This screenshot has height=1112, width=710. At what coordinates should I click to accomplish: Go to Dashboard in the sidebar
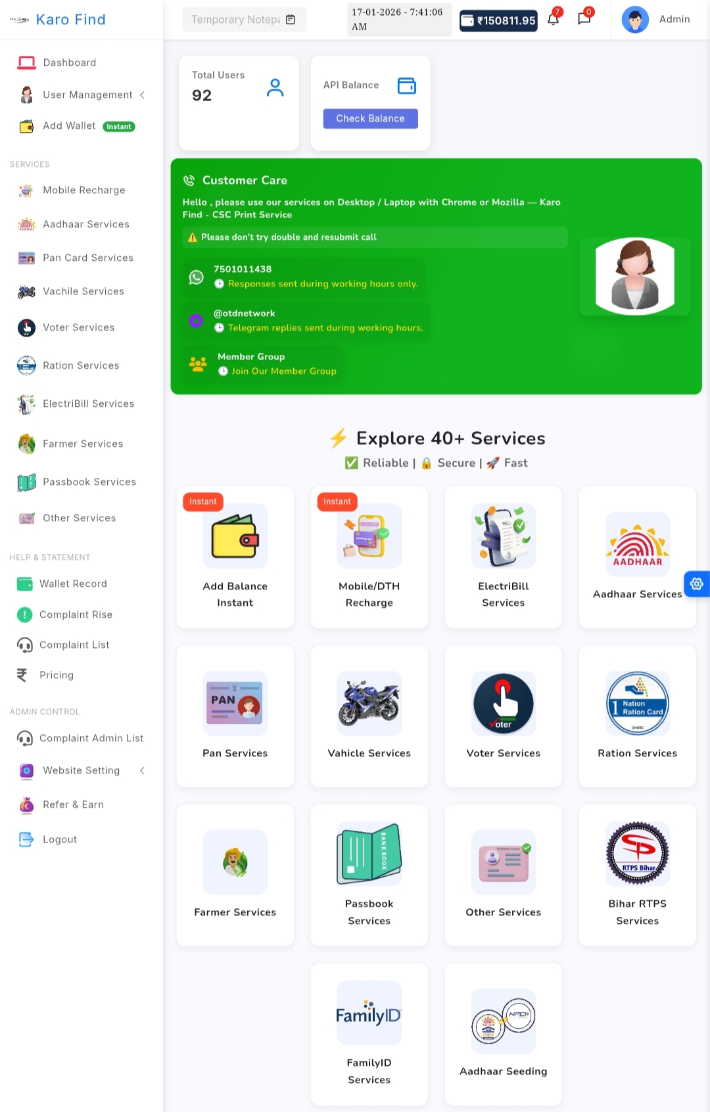69,62
